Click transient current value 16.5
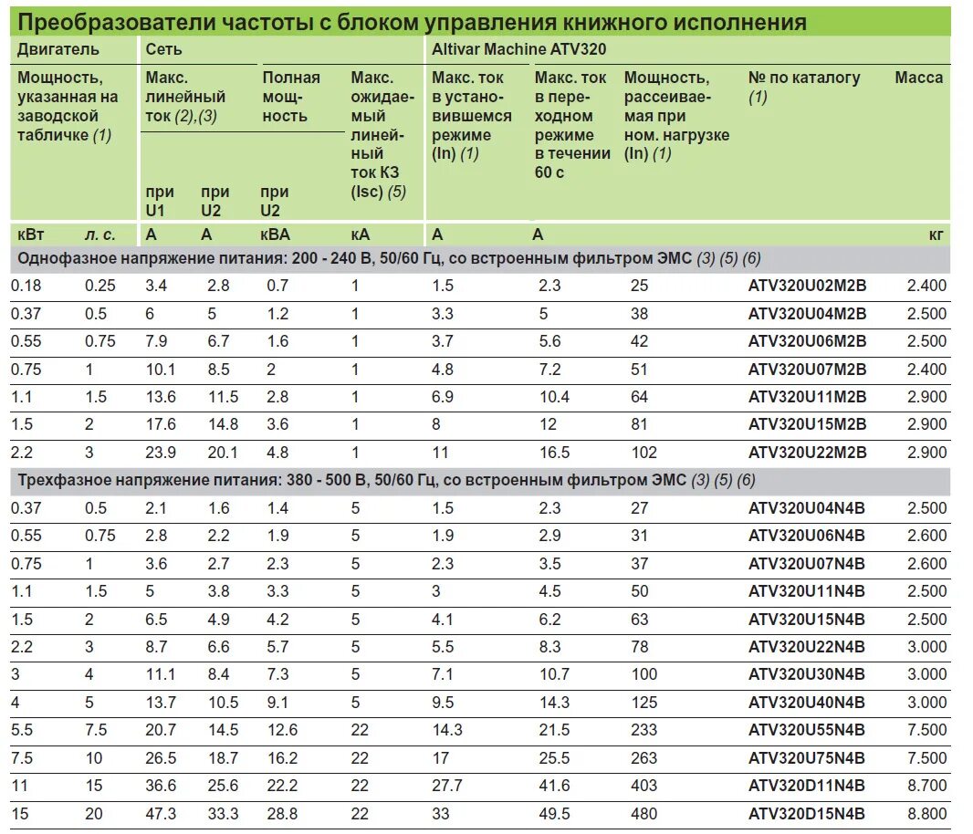973x834 pixels. [x=554, y=453]
